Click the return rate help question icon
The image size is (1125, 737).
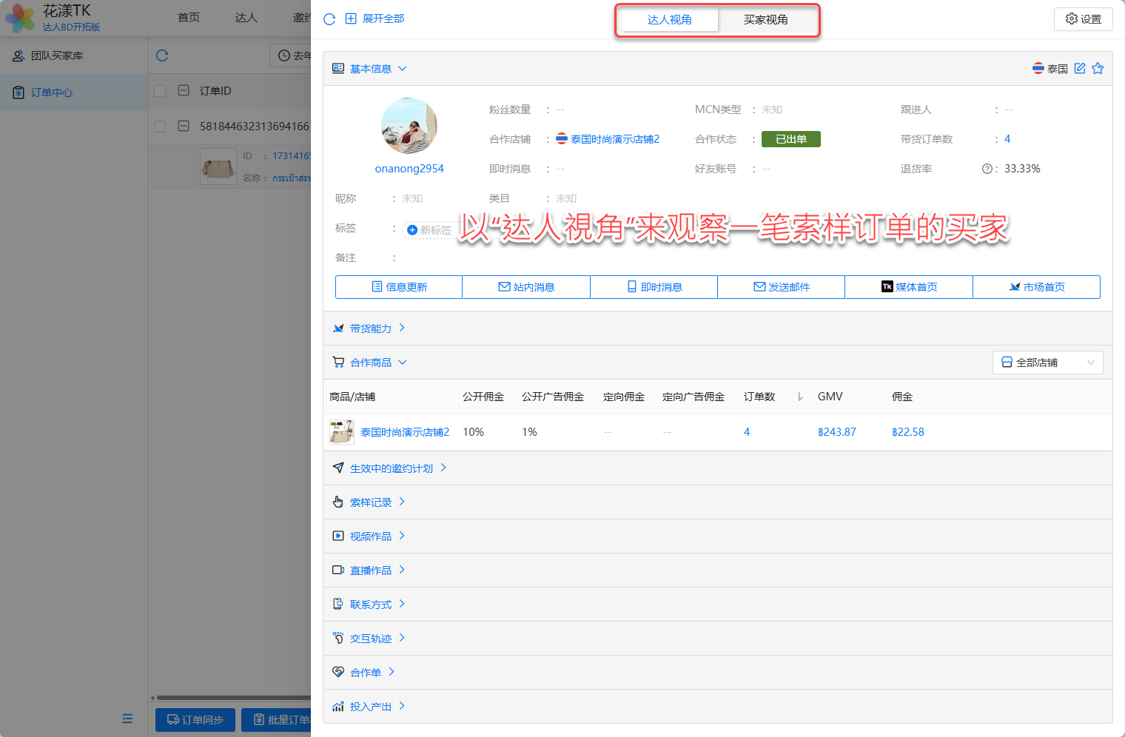987,169
